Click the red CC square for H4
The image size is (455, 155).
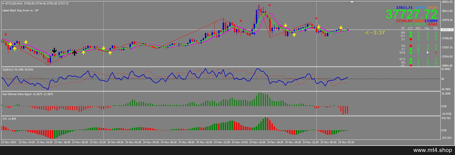pyautogui.click(x=411, y=46)
